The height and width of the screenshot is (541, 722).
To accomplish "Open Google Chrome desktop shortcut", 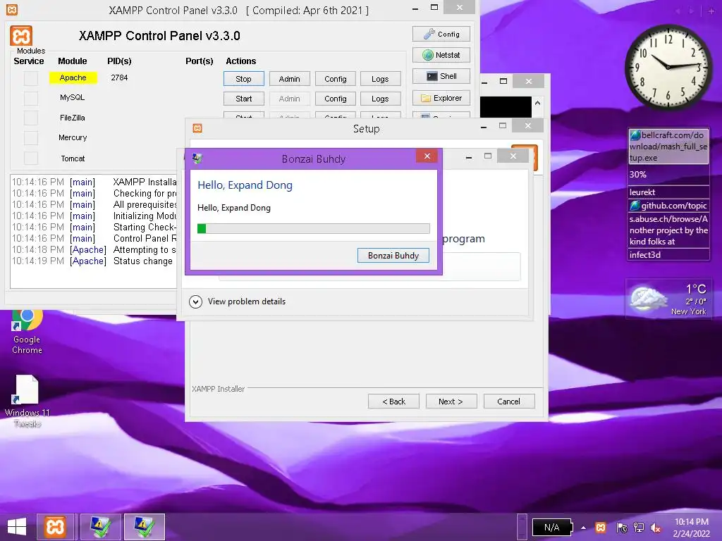I will click(27, 332).
